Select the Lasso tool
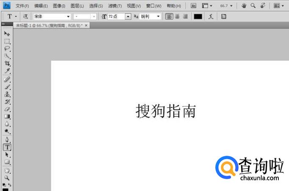 pos(7,48)
